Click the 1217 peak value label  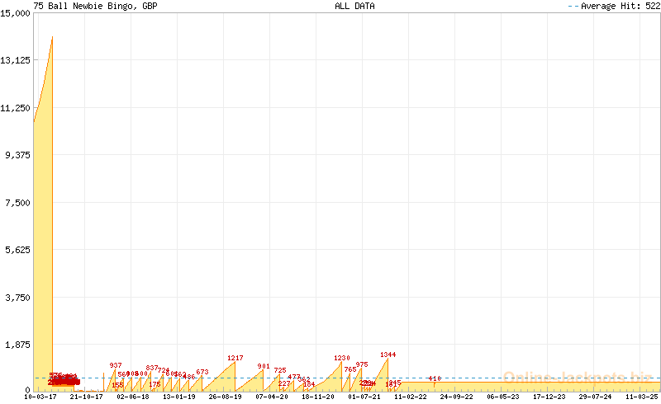click(235, 358)
